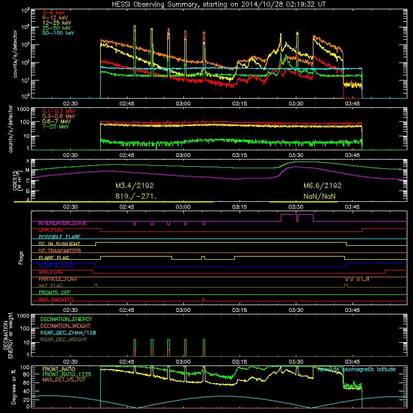The height and width of the screenshot is (413, 413).
Task: Click the 03:45 tick label under the top plot
Action: pos(353,104)
